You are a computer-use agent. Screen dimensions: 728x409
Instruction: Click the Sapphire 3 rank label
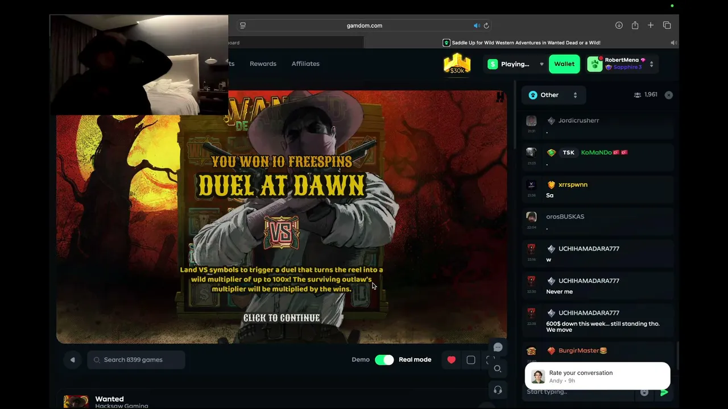point(627,68)
